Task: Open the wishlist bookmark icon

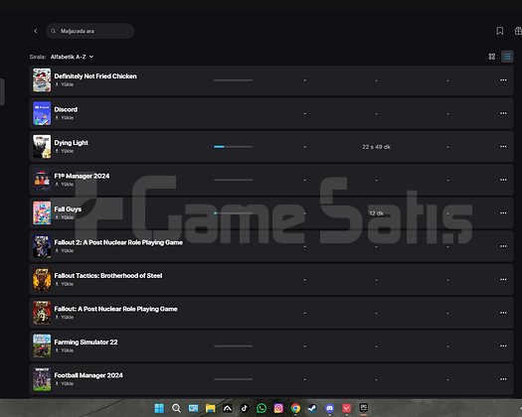Action: click(x=500, y=31)
